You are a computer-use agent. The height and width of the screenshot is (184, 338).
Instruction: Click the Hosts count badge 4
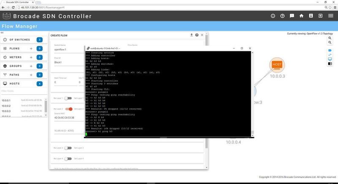(x=39, y=84)
